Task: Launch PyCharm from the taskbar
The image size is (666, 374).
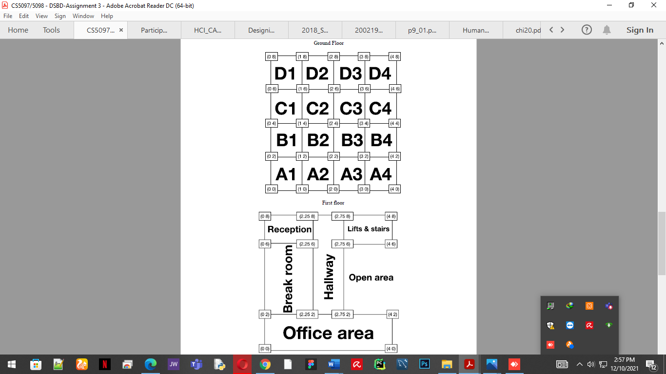Action: tap(379, 364)
